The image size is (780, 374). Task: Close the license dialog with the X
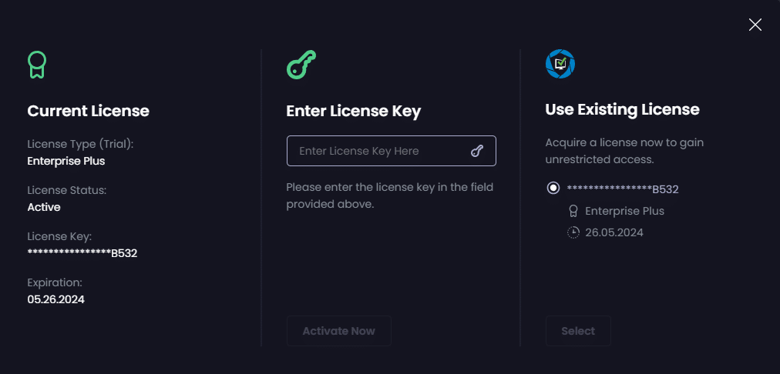[755, 25]
